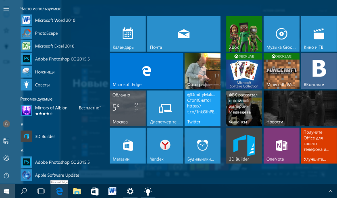
Task: Open the user account icon in Start sidebar
Action: [x=6, y=124]
